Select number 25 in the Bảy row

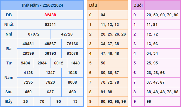[26, 101]
